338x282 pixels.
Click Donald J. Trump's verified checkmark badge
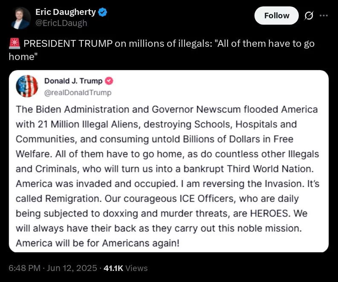(109, 81)
